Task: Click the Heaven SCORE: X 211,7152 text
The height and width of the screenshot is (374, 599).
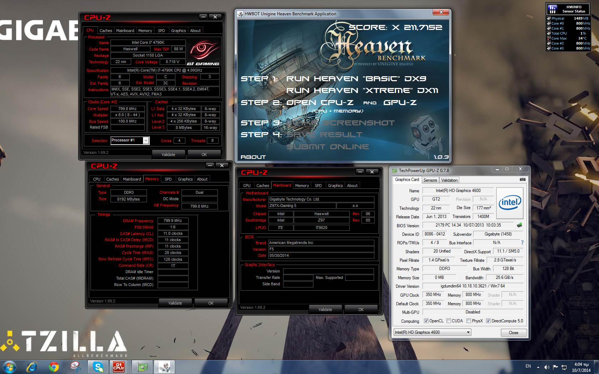Action: [395, 27]
